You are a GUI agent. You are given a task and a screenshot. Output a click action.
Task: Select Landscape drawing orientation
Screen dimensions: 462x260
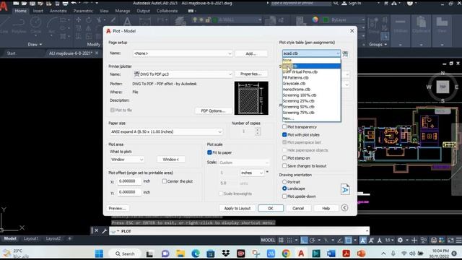tap(284, 188)
